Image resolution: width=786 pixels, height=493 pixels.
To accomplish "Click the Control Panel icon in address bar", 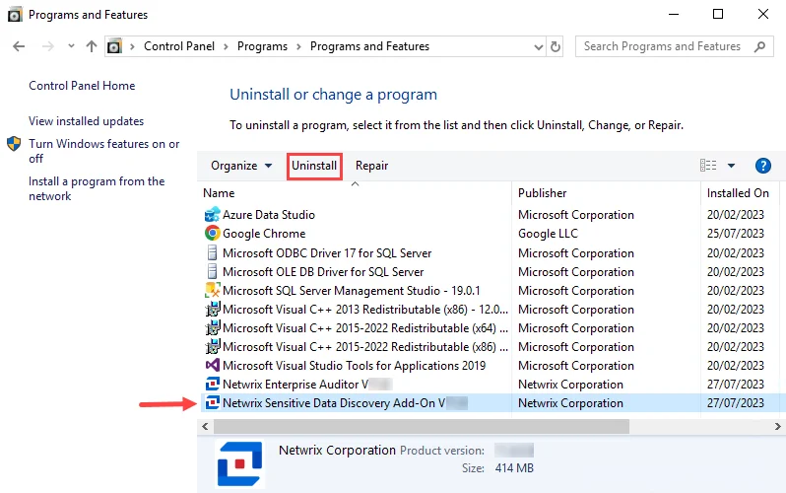I will tap(115, 46).
